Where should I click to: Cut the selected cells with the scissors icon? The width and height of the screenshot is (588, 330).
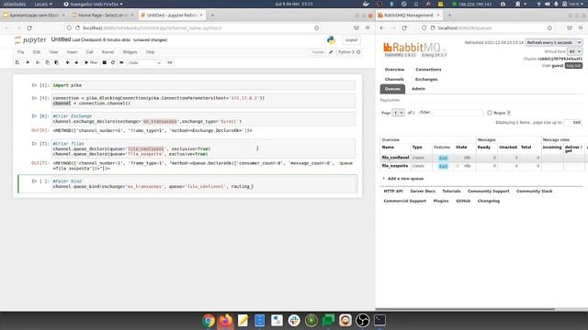[38, 63]
